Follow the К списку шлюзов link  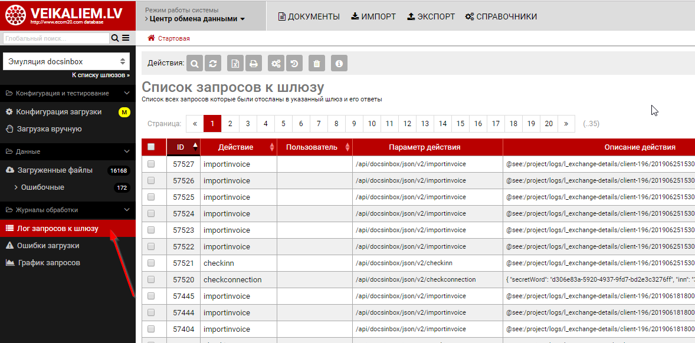coord(100,75)
